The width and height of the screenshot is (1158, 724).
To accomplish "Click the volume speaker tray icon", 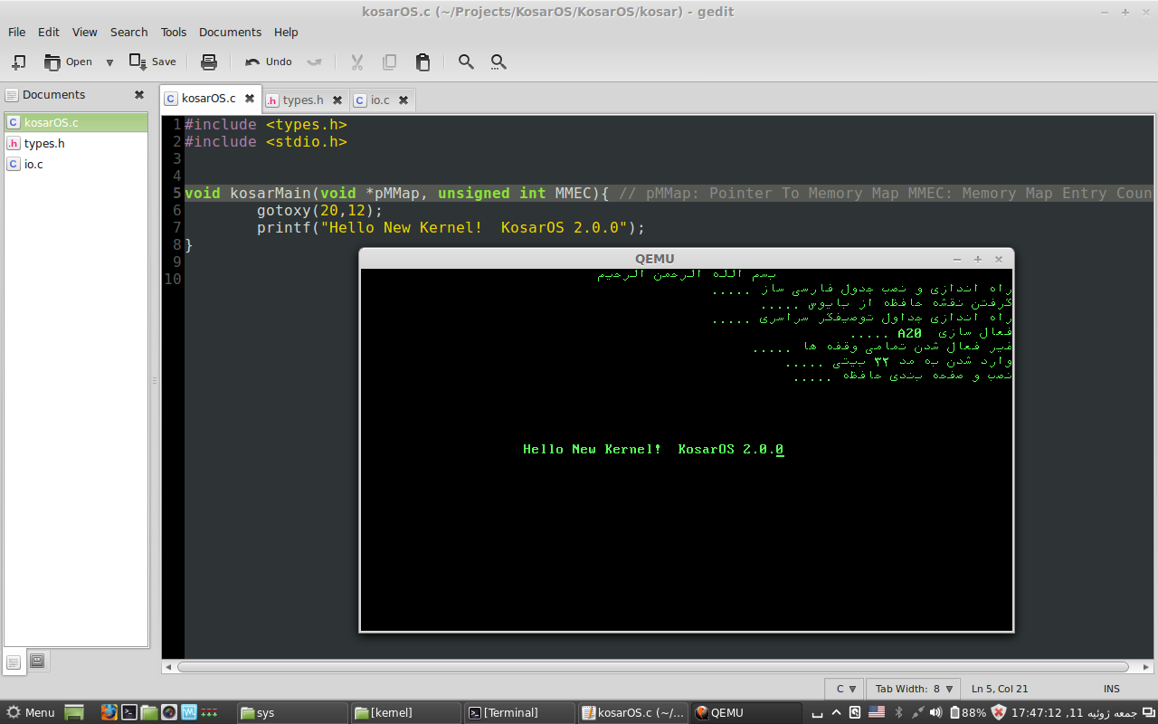I will coord(935,712).
